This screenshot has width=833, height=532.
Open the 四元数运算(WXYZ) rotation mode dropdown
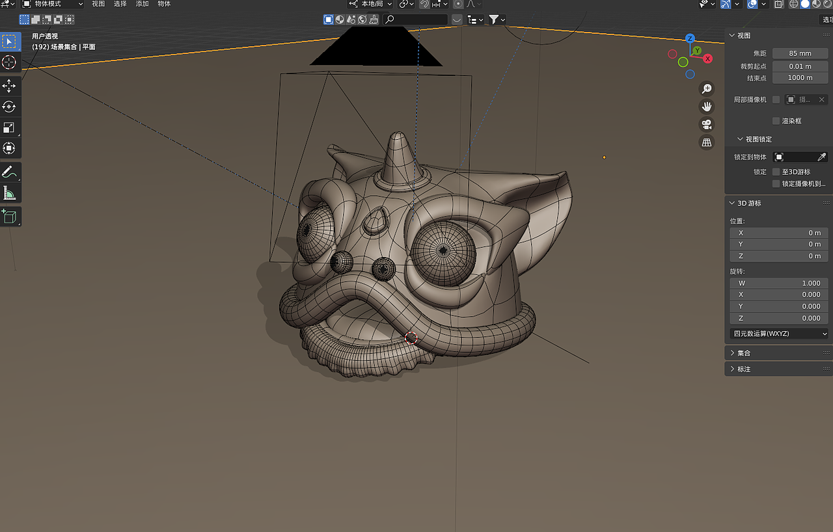click(x=779, y=334)
